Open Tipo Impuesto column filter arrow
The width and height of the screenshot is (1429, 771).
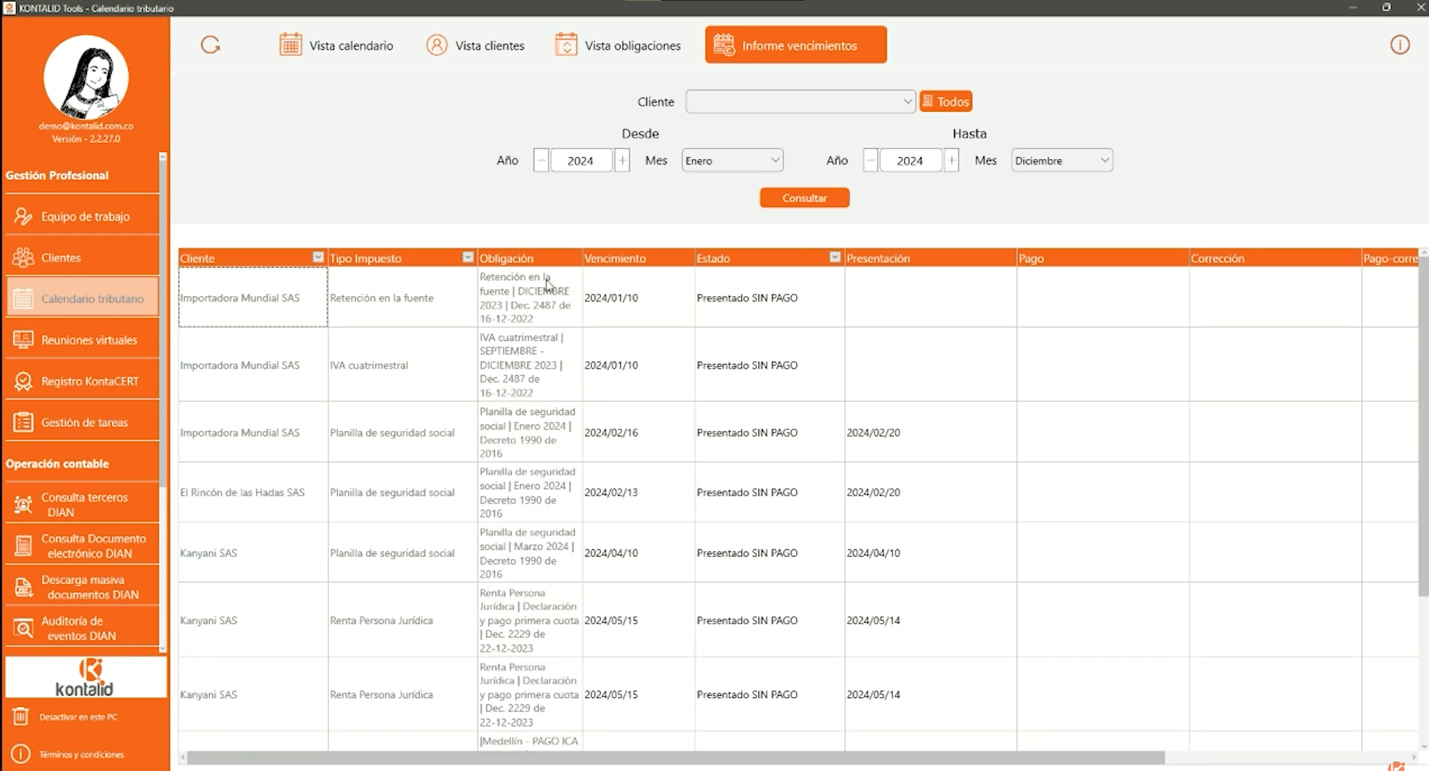(468, 257)
